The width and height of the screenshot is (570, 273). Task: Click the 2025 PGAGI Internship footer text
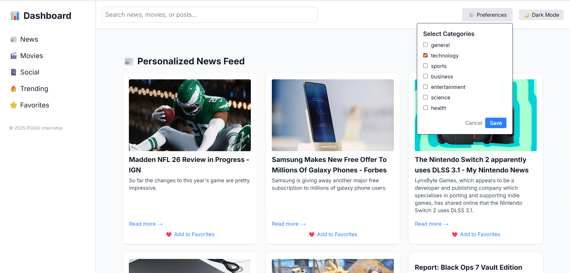coord(36,128)
